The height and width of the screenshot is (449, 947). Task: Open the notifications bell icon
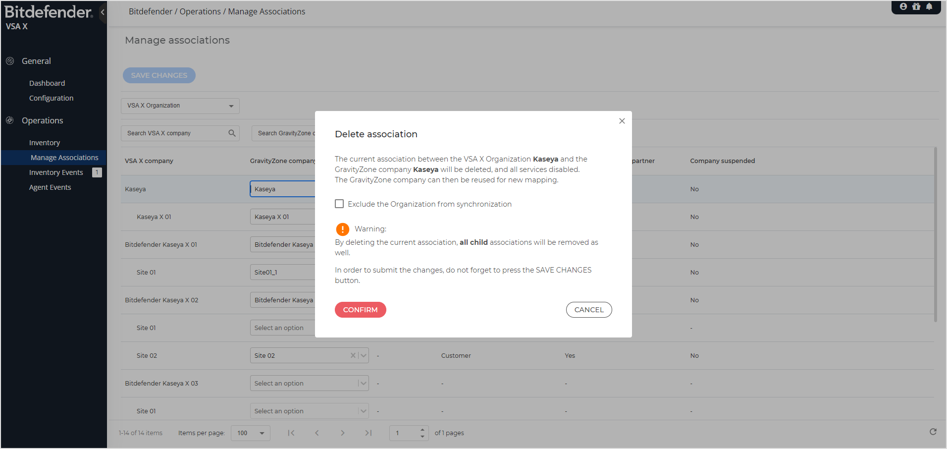930,6
